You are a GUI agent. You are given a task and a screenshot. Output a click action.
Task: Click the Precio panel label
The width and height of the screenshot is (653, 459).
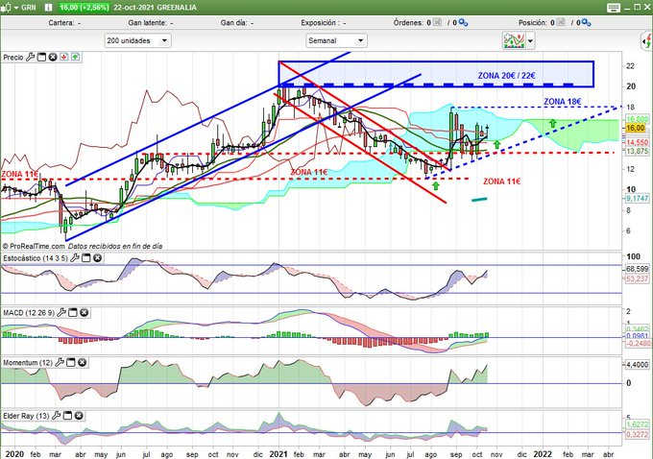(13, 58)
